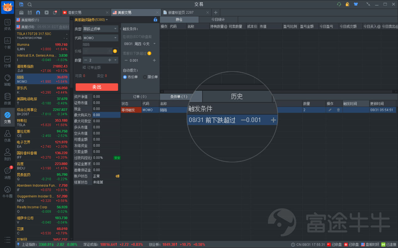Open 仿真 simulation in the sidebar

pos(7,136)
